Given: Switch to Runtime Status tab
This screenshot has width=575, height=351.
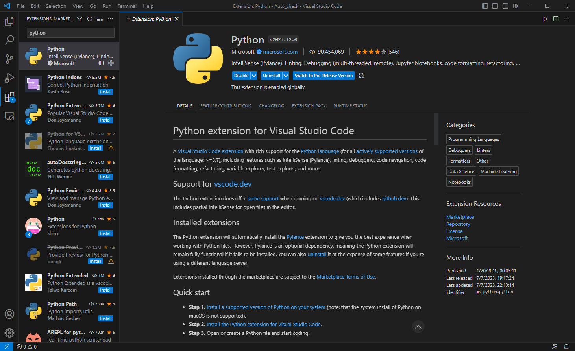Looking at the screenshot, I should 350,106.
